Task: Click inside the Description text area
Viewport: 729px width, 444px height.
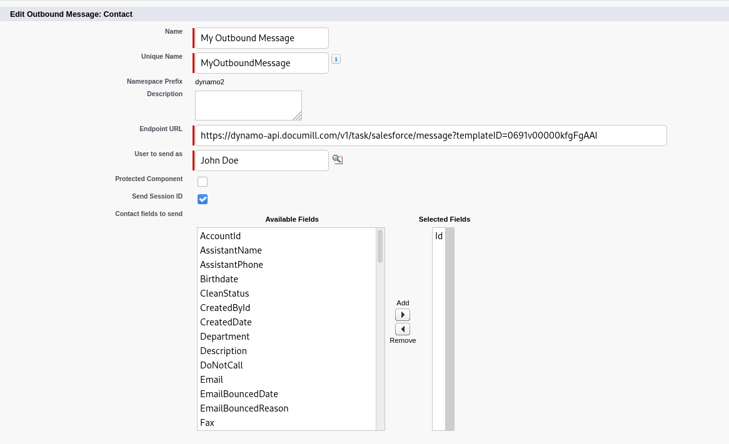Action: (x=248, y=105)
